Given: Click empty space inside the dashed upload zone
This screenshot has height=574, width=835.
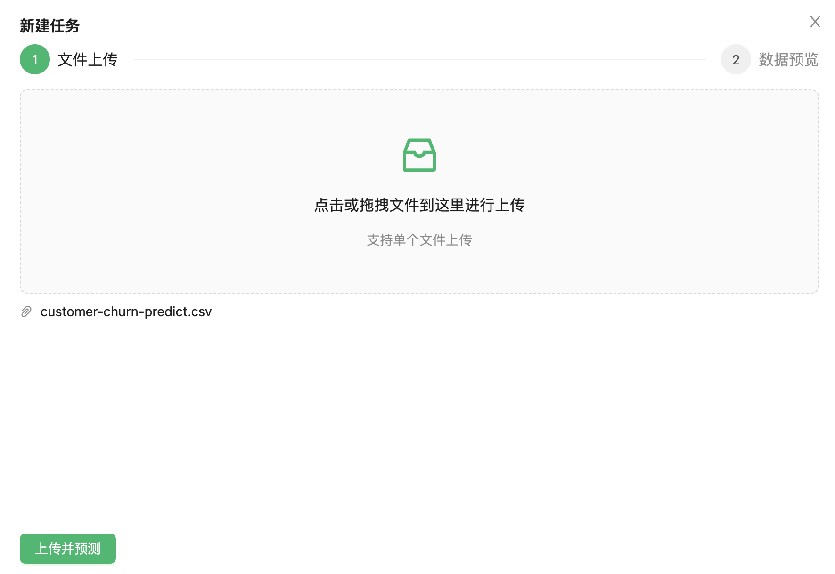Looking at the screenshot, I should click(188, 188).
